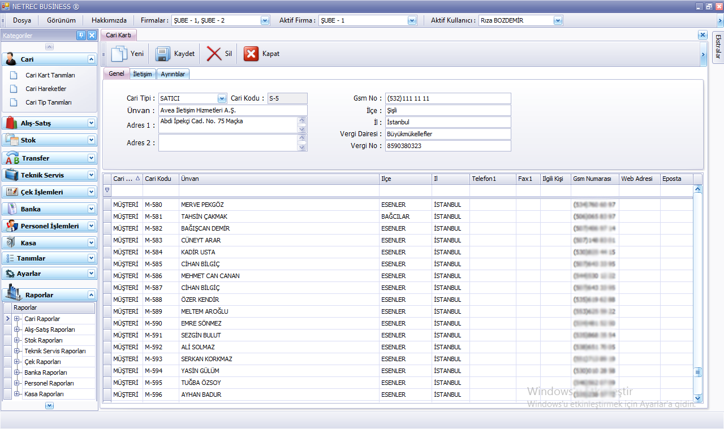Image resolution: width=724 pixels, height=429 pixels.
Task: Open the Cari Tipi SATICI dropdown
Action: pyautogui.click(x=222, y=98)
